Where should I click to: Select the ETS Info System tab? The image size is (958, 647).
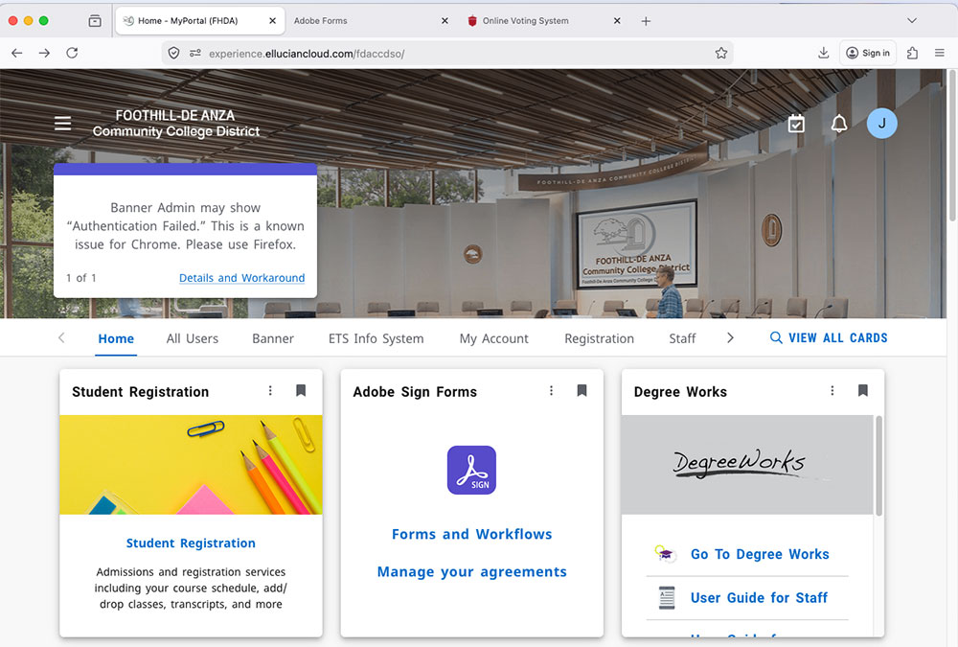[376, 338]
